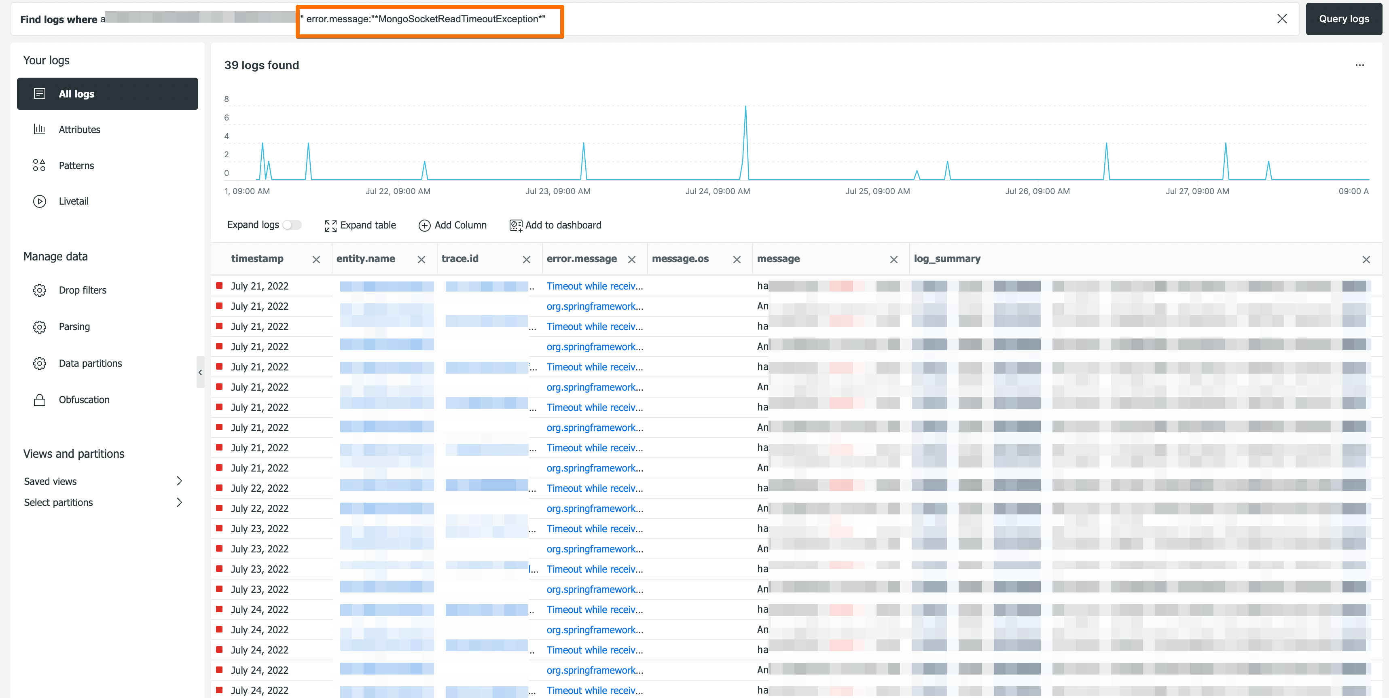Go to Data partitions
Viewport: 1389px width, 698px height.
[x=90, y=363]
